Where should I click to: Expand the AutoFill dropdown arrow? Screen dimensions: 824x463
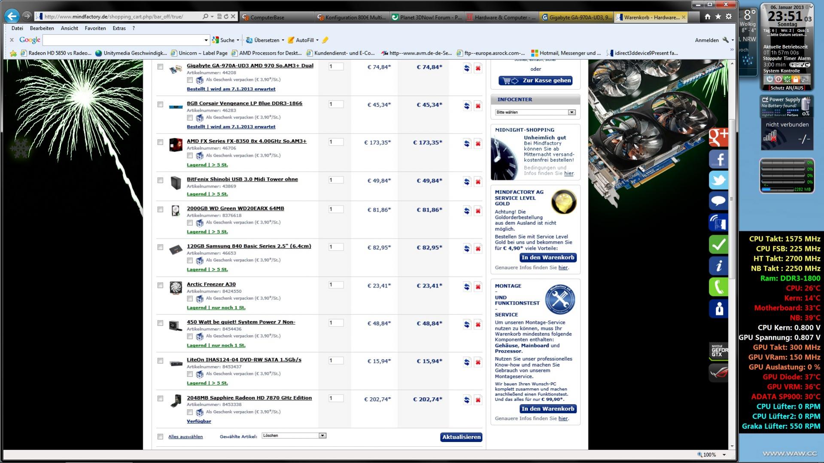(317, 40)
